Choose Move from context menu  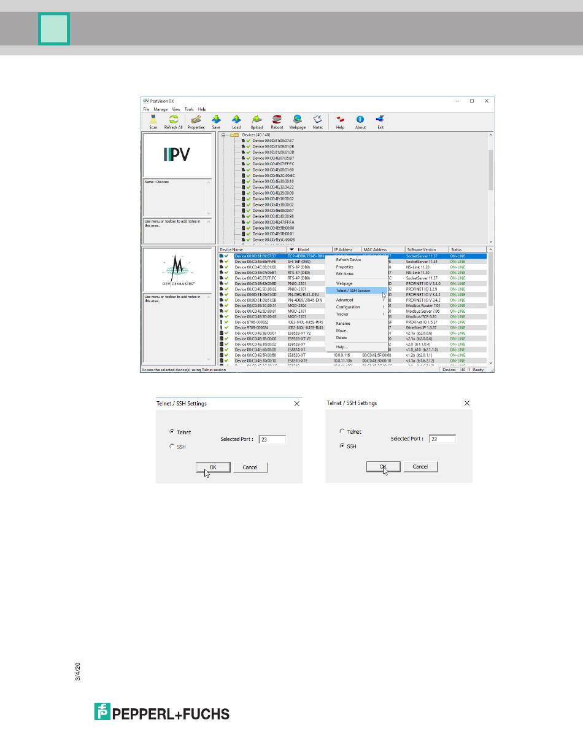[341, 331]
